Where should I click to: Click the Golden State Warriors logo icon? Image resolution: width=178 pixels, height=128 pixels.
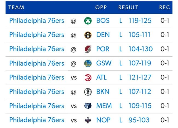pos(88,63)
